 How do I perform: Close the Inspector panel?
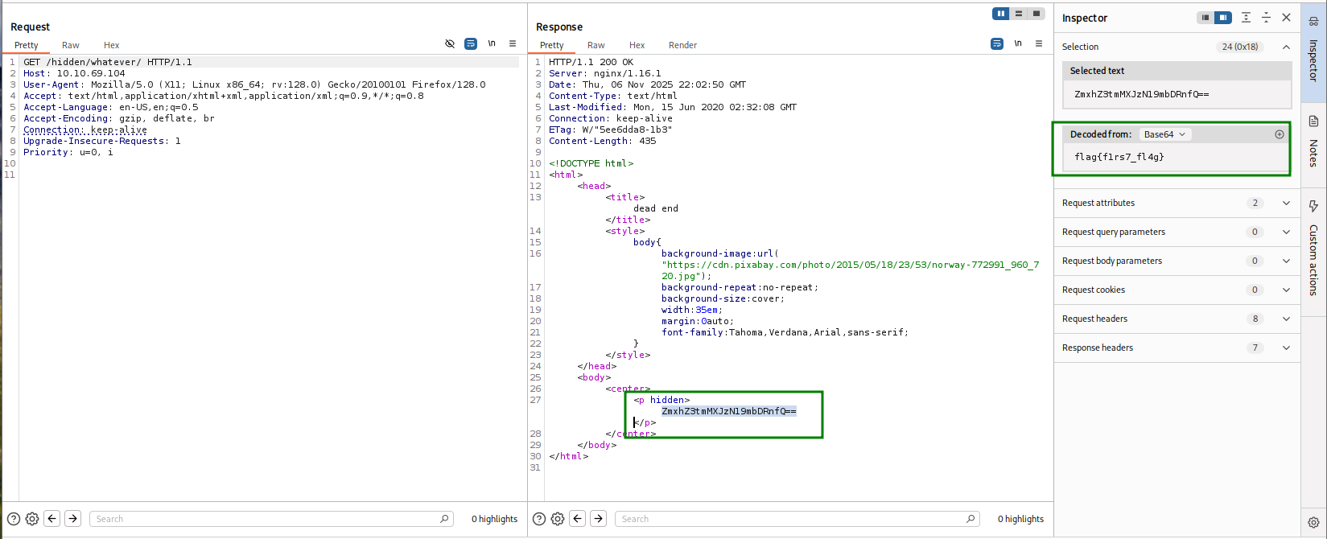pyautogui.click(x=1286, y=18)
